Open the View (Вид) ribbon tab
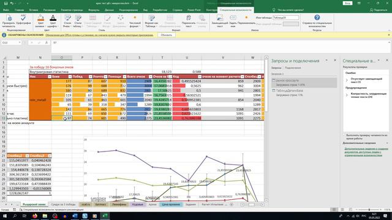This screenshot has height=220, width=392. (x=145, y=10)
